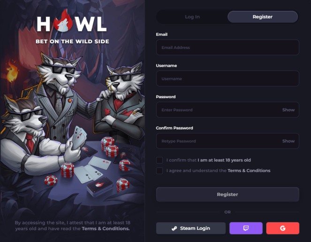Viewport: 311px width, 242px height.
Task: Open Terms & Conditions link under artwork
Action: [106, 229]
